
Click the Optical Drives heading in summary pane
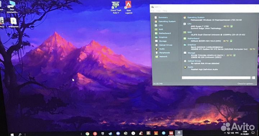[x=194, y=61]
